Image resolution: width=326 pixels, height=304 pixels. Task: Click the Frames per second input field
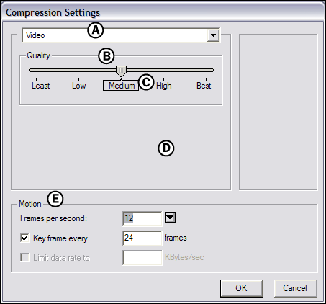click(142, 218)
